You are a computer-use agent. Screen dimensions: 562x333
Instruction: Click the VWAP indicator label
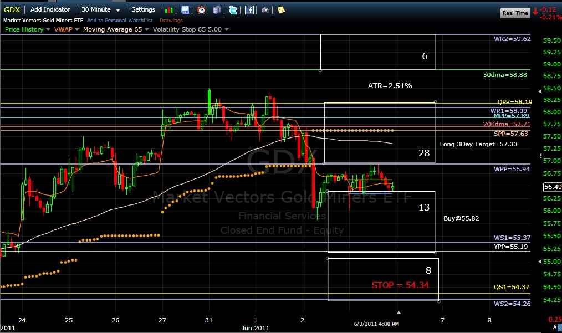pyautogui.click(x=63, y=29)
